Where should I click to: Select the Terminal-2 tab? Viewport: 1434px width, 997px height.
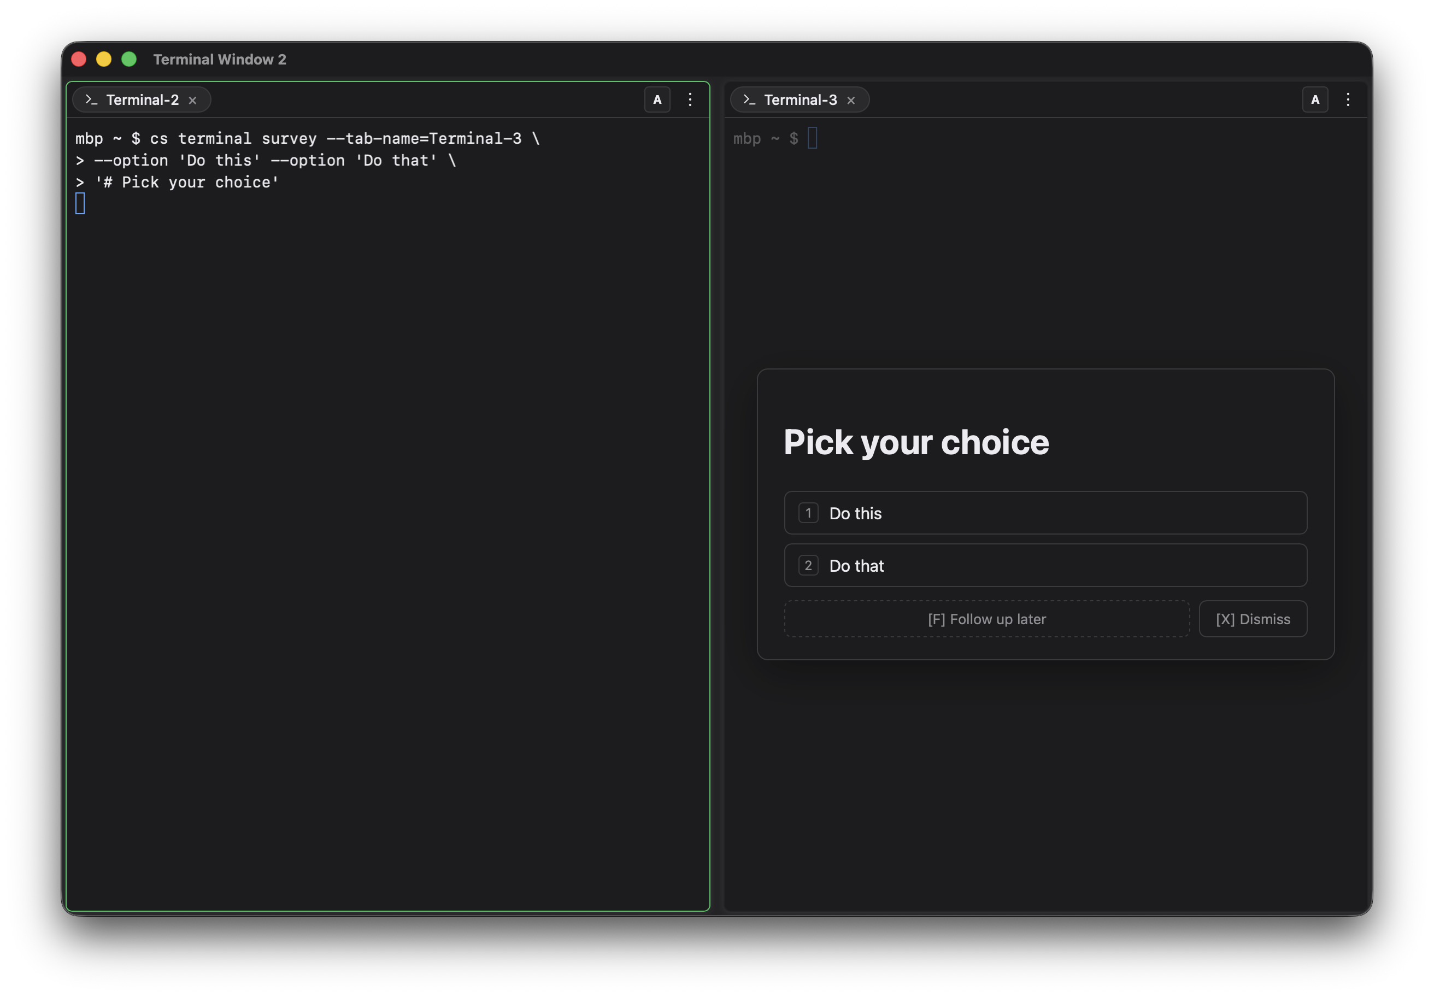click(x=142, y=100)
